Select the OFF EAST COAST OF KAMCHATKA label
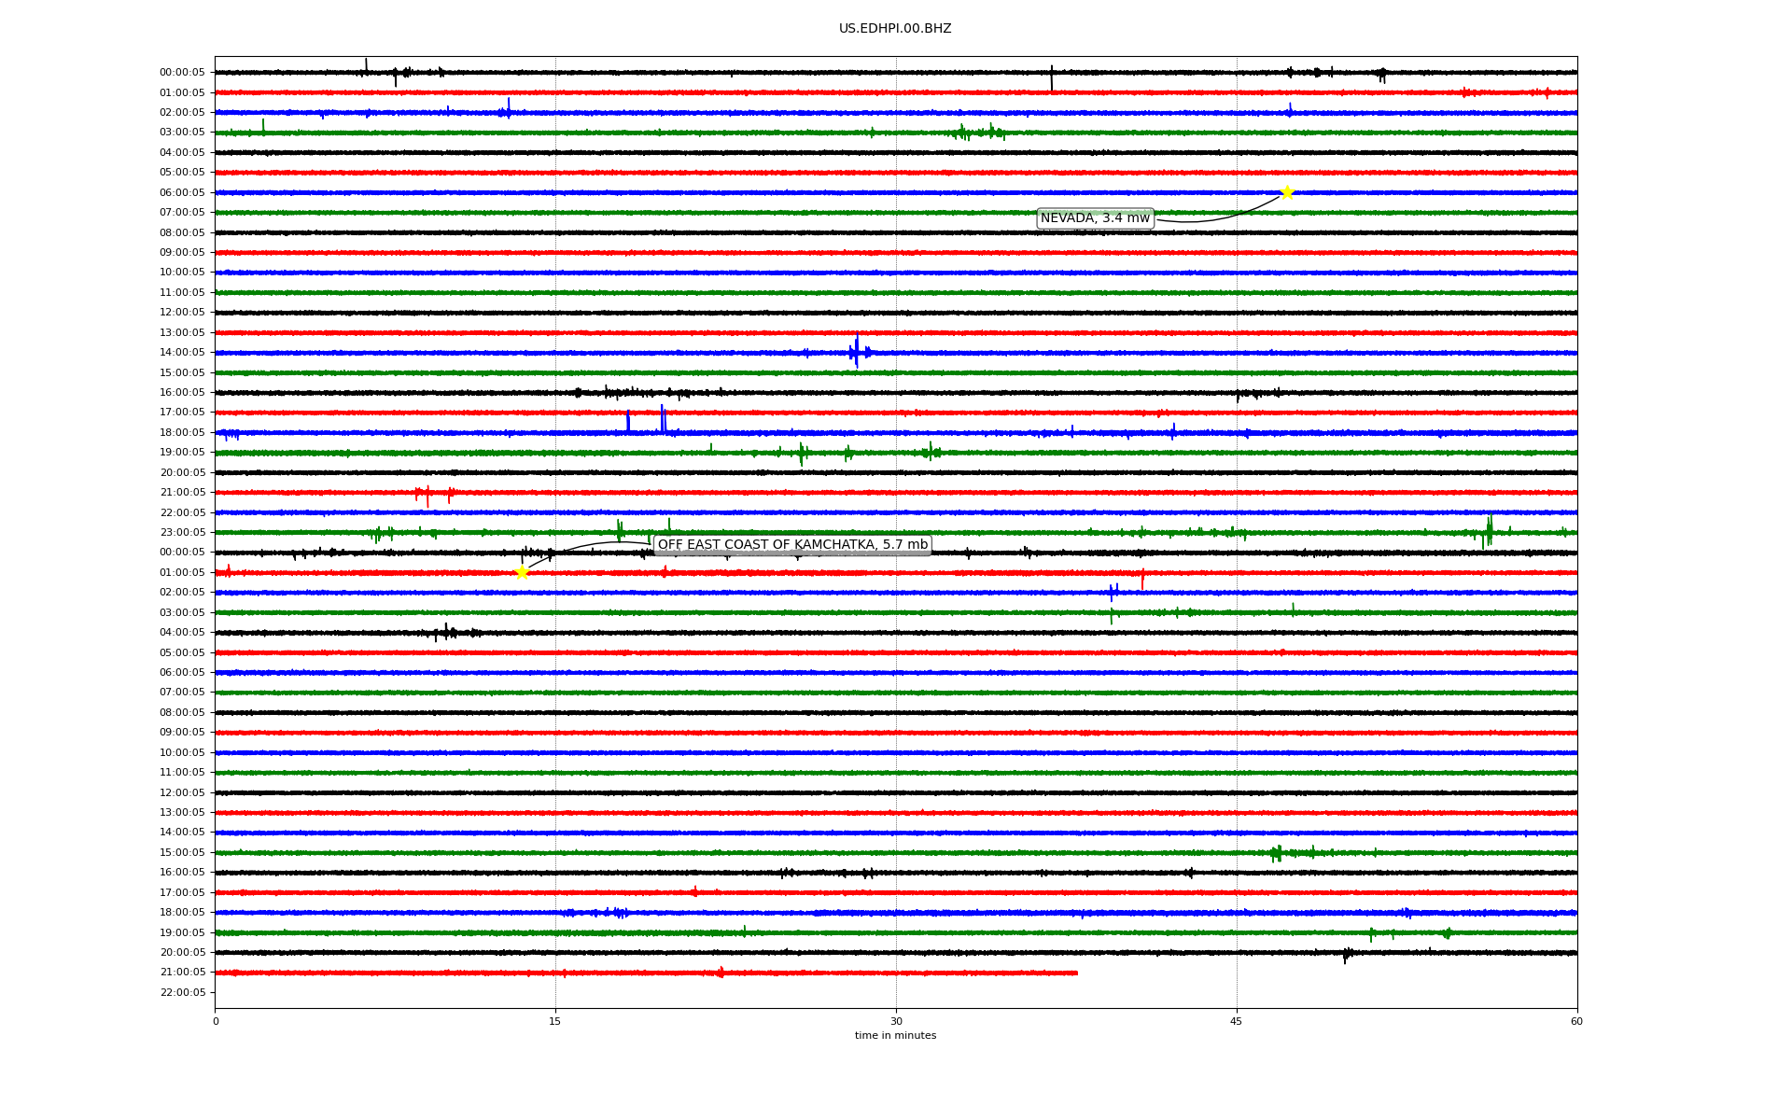 point(792,545)
